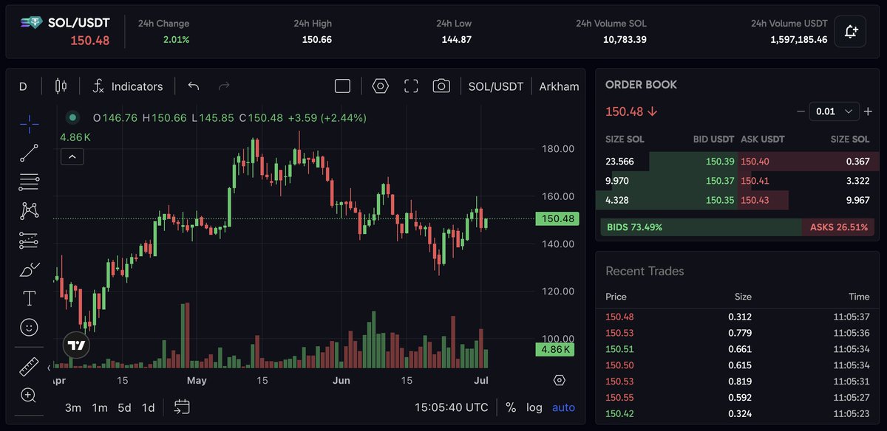
Task: Click the 24h Low value 144.87
Action: pyautogui.click(x=457, y=39)
